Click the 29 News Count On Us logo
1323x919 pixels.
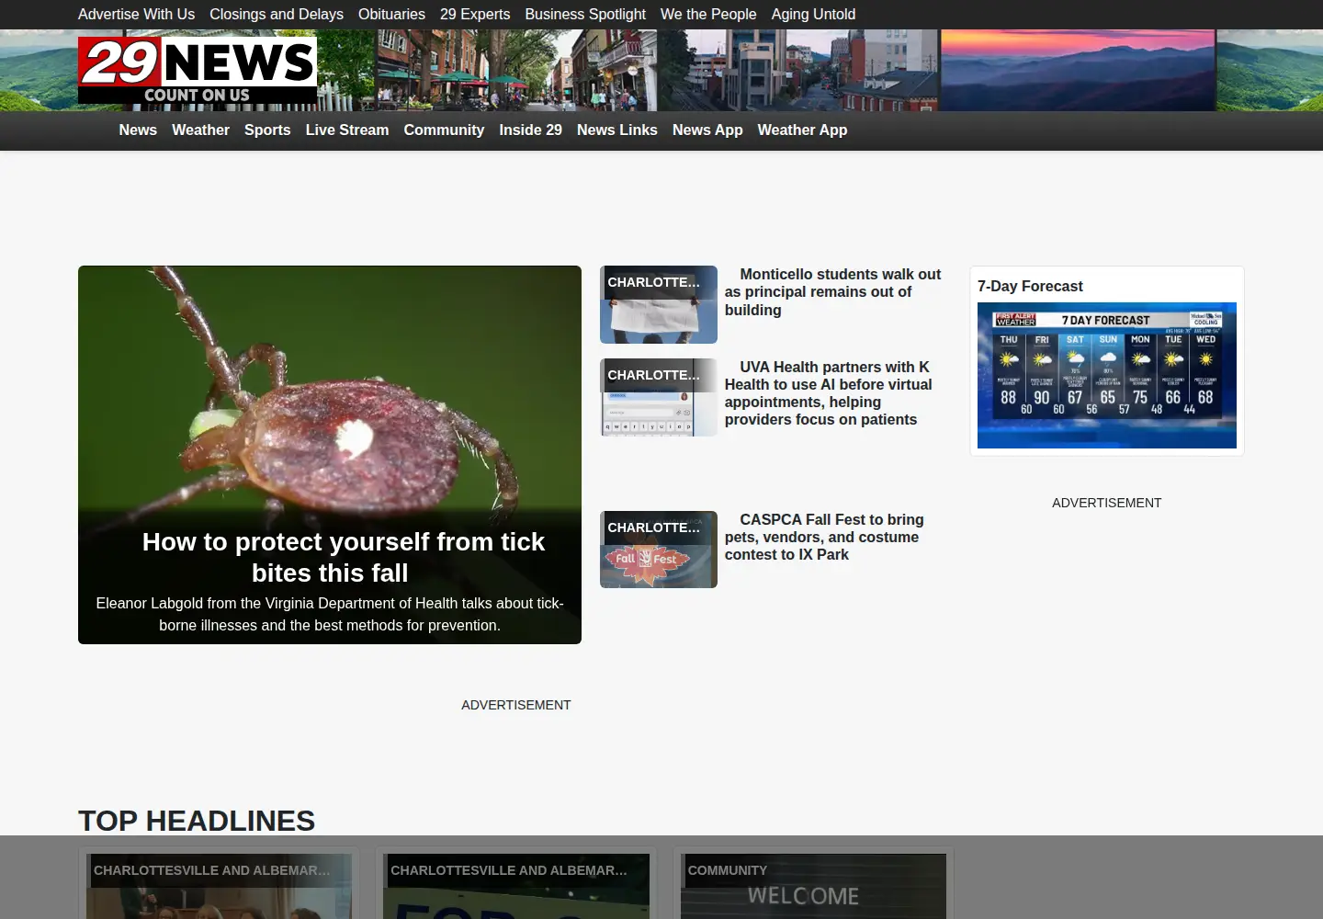point(198,70)
